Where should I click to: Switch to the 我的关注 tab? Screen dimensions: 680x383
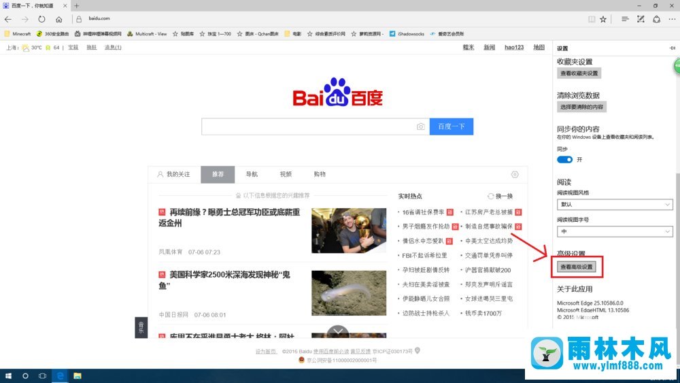(173, 174)
